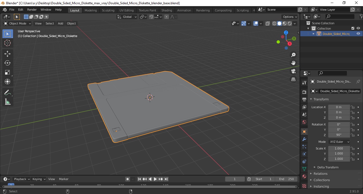Toggle viewport gizmos display

[x=244, y=23]
